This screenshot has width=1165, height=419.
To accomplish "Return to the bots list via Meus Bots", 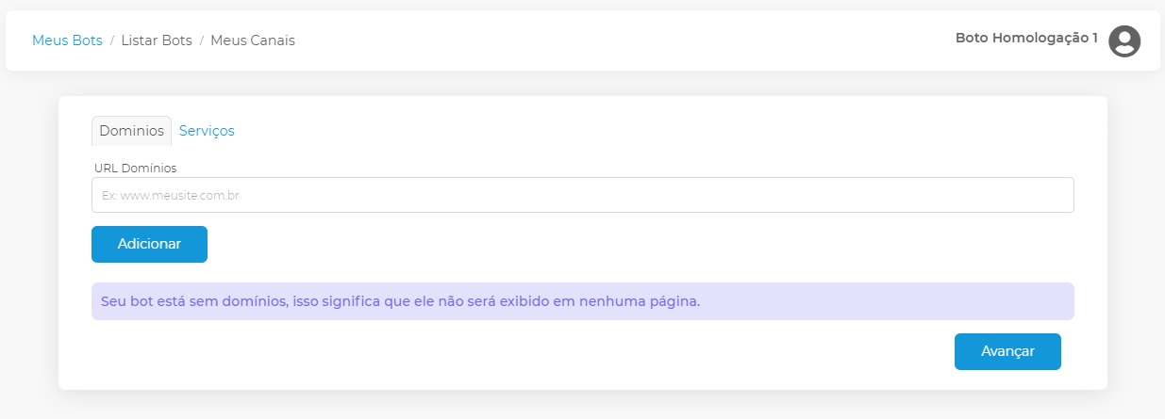I will point(67,40).
